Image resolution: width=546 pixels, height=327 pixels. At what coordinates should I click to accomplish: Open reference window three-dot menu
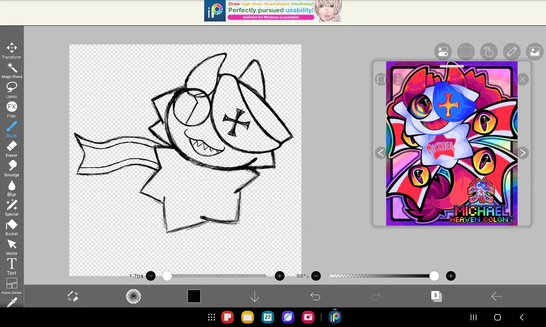click(x=397, y=79)
